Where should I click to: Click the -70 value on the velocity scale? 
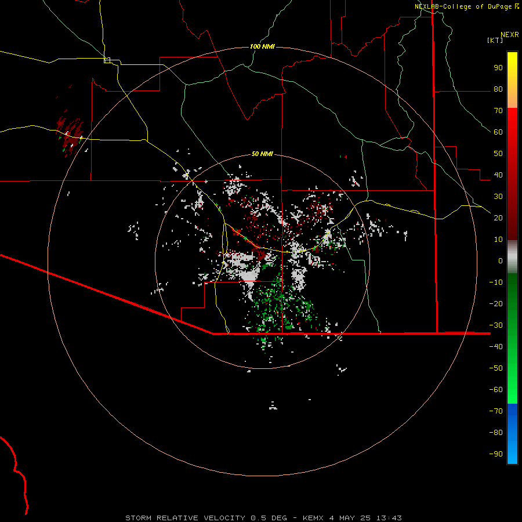496,411
